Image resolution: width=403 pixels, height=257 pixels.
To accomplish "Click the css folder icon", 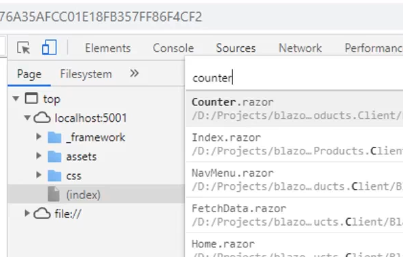I will click(x=54, y=176).
